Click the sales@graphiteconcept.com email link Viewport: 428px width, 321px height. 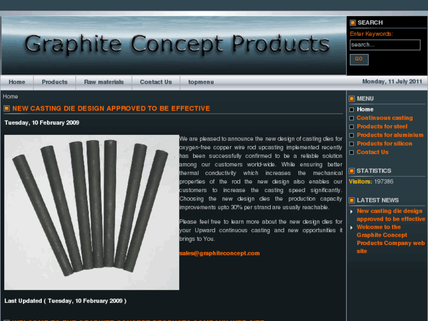220,253
